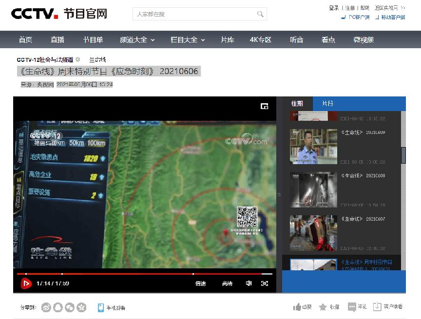Share to QZone star icon
The width and height of the screenshot is (421, 319).
tap(81, 307)
